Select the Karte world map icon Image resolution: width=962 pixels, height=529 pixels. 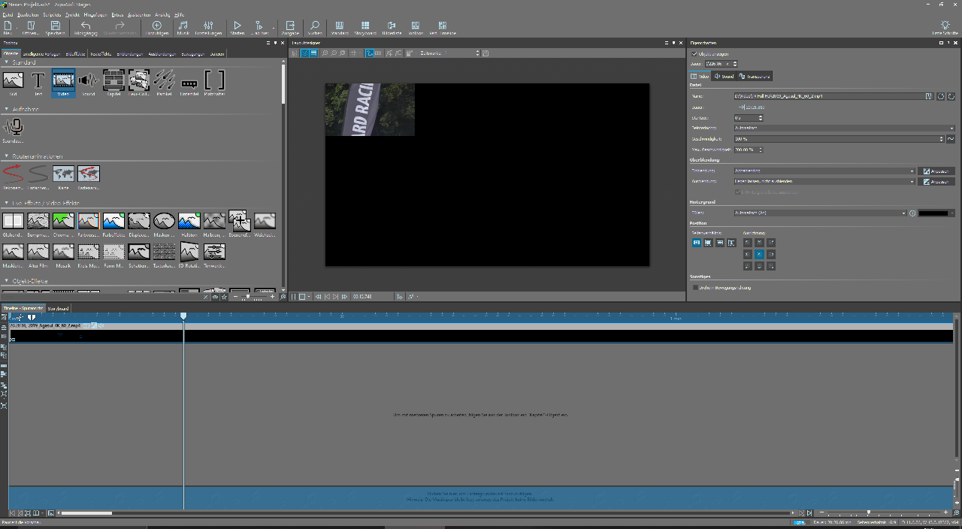[63, 174]
